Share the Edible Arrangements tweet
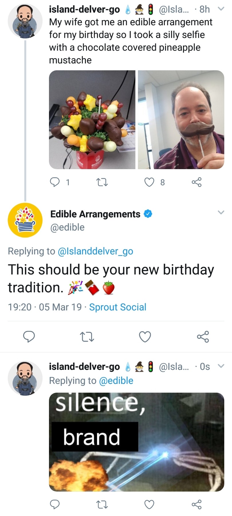Viewport: 232px width, 516px height. (x=203, y=337)
